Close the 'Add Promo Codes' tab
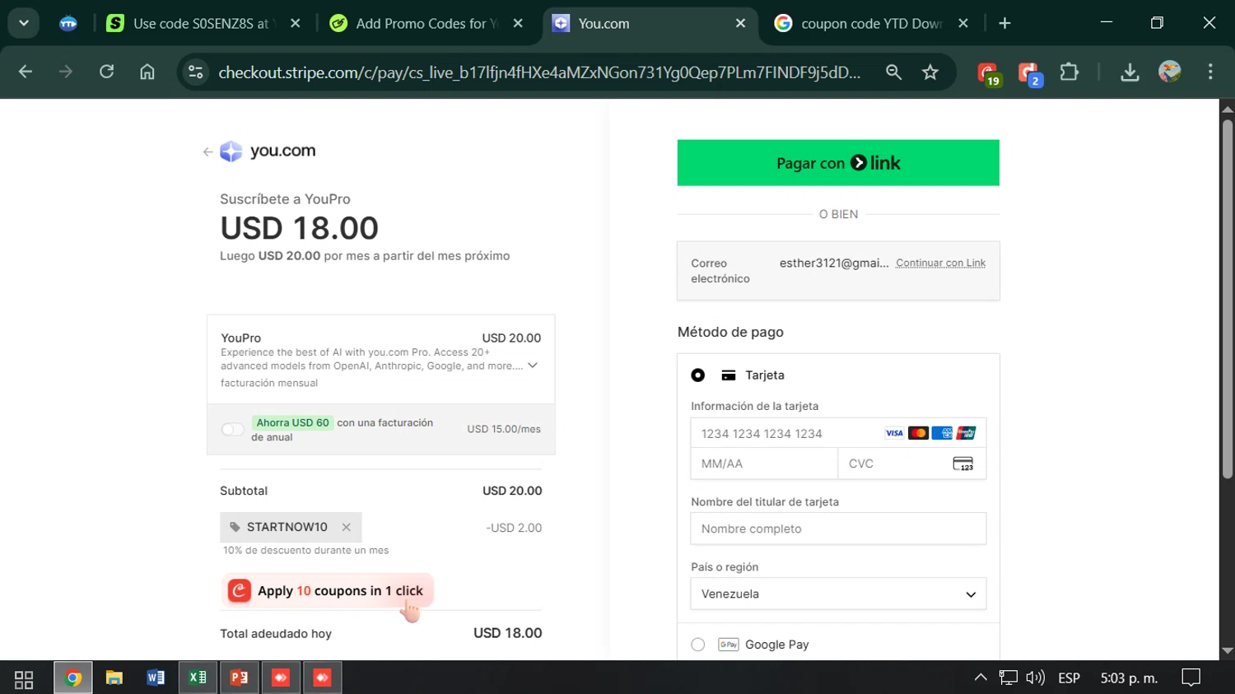The width and height of the screenshot is (1235, 694). pos(518,24)
